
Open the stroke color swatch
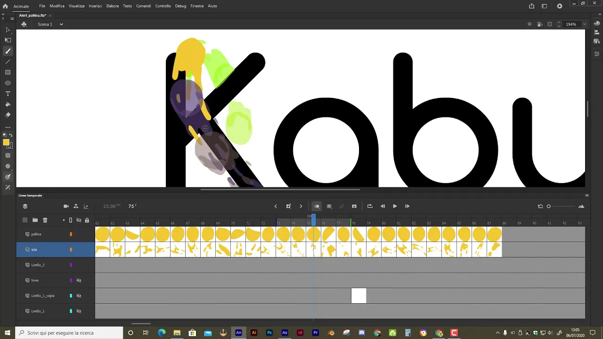(9, 146)
